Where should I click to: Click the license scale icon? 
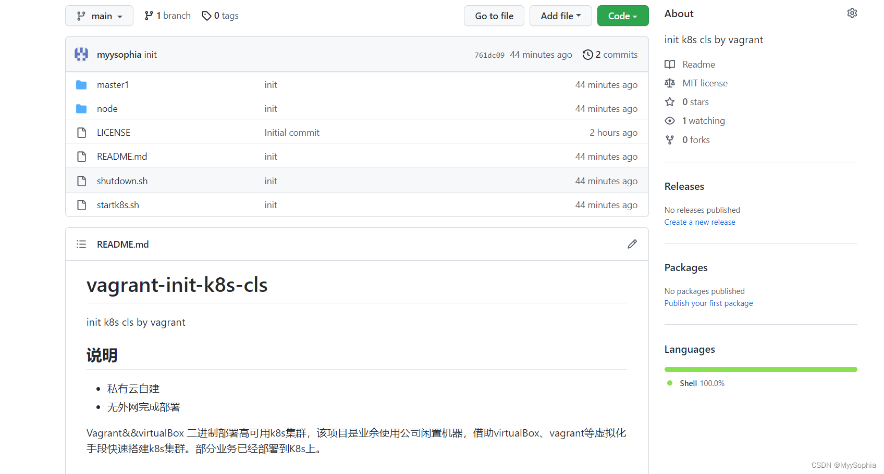click(x=670, y=83)
